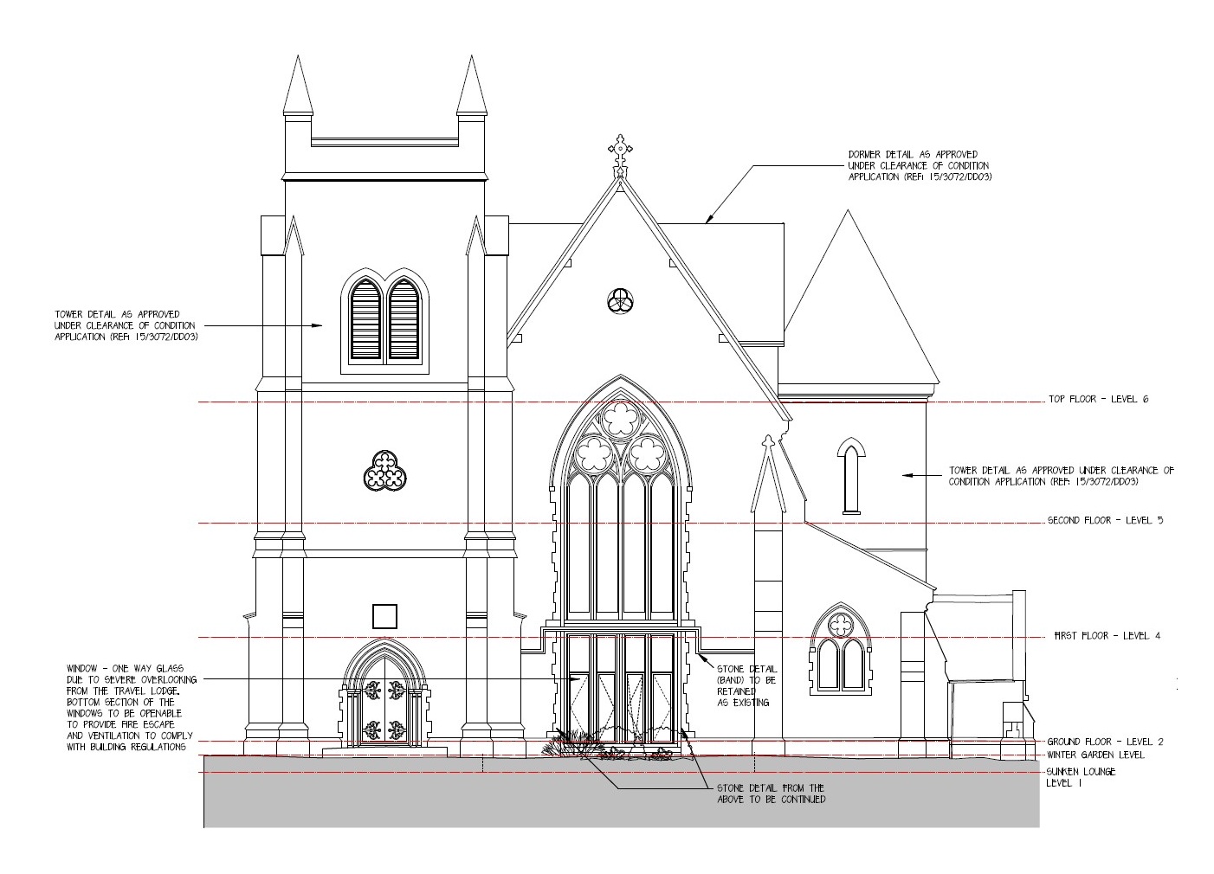This screenshot has height=874, width=1214.
Task: Select the stone detail "to be continued" note
Action: point(770,794)
